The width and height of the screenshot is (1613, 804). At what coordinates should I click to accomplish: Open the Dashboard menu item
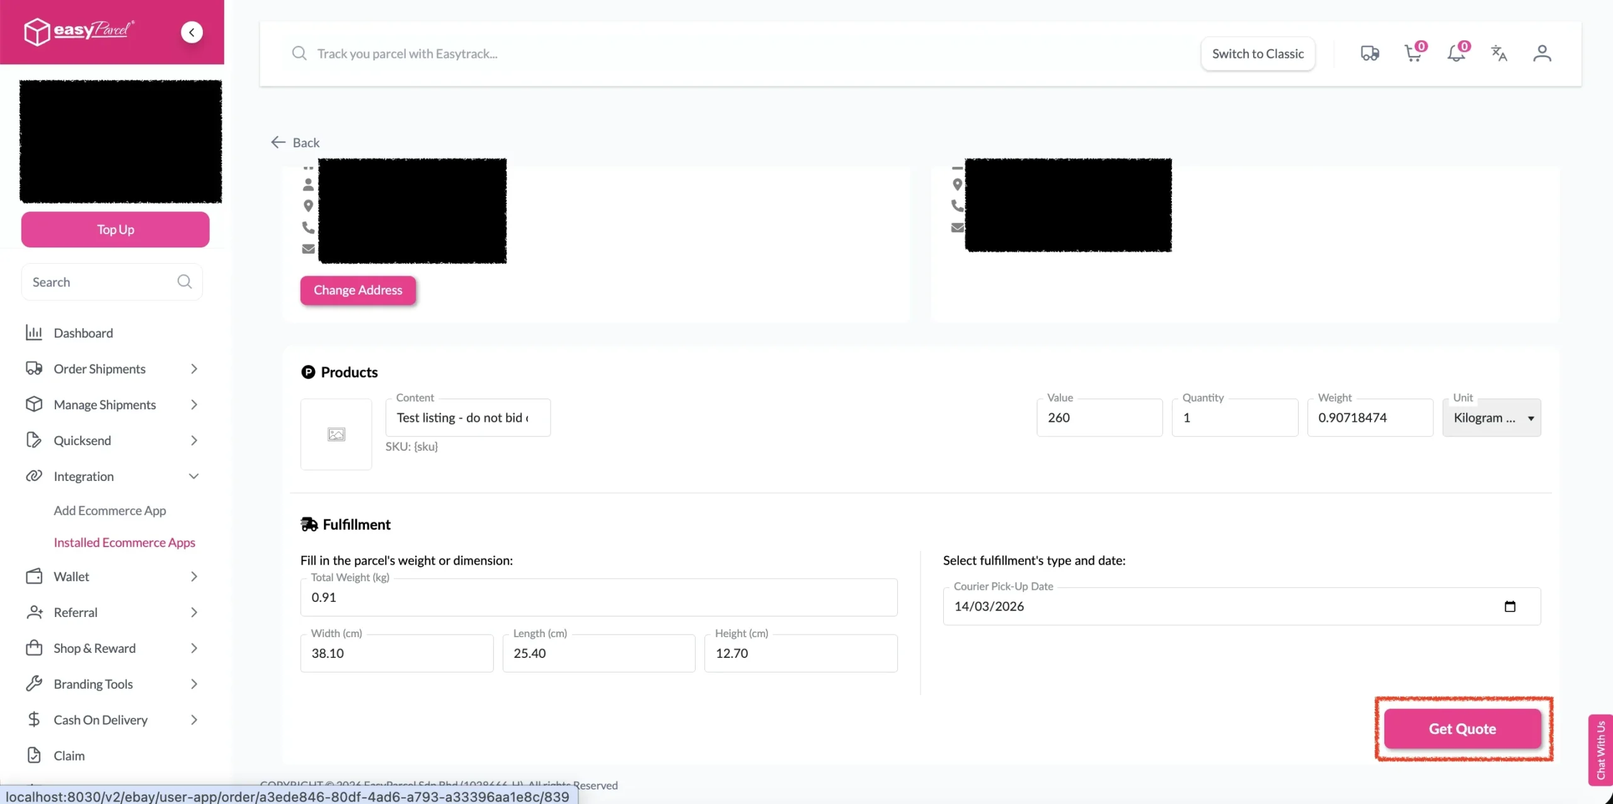click(83, 333)
